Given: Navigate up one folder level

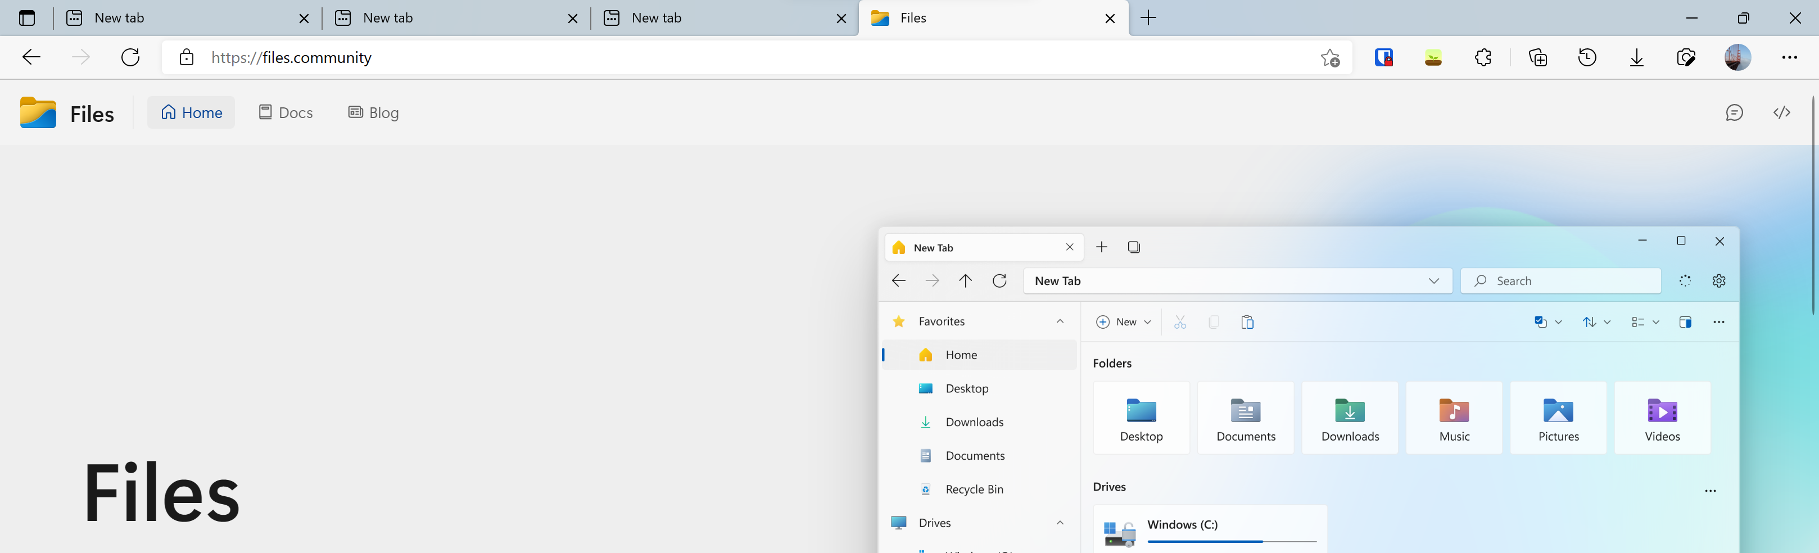Looking at the screenshot, I should click(965, 280).
